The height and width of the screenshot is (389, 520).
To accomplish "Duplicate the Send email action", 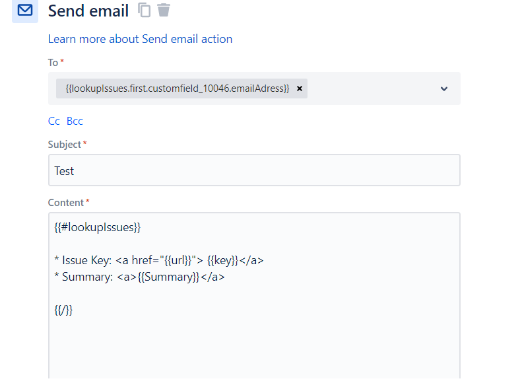I will click(x=145, y=10).
